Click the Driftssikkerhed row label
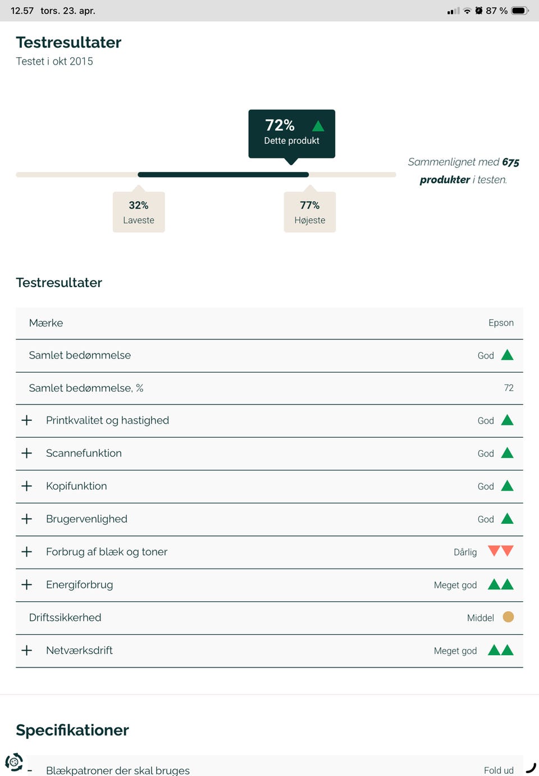Screen dimensions: 539x776 65,618
